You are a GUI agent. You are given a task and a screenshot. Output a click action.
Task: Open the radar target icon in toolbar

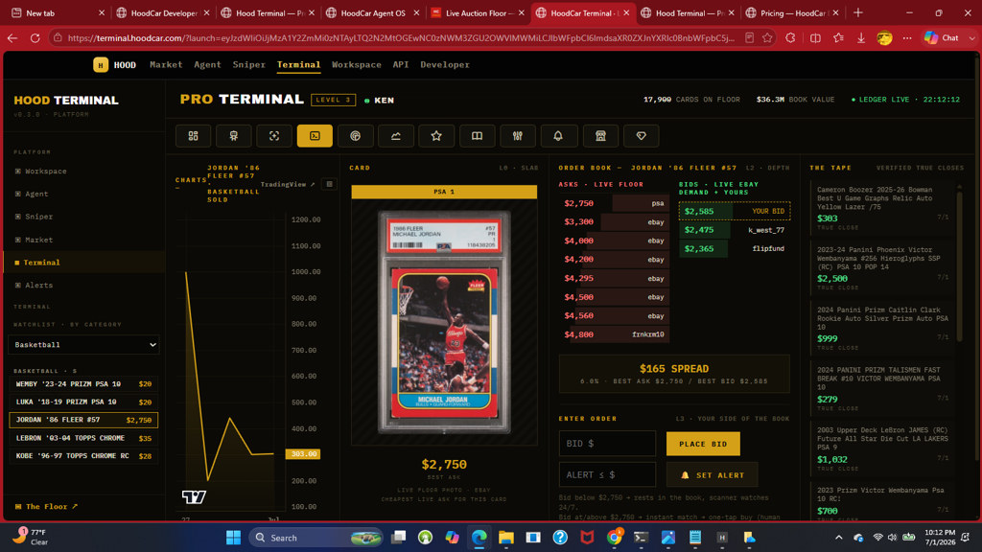(x=355, y=136)
